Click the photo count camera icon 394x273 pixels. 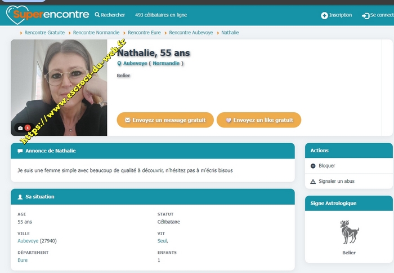pos(21,128)
